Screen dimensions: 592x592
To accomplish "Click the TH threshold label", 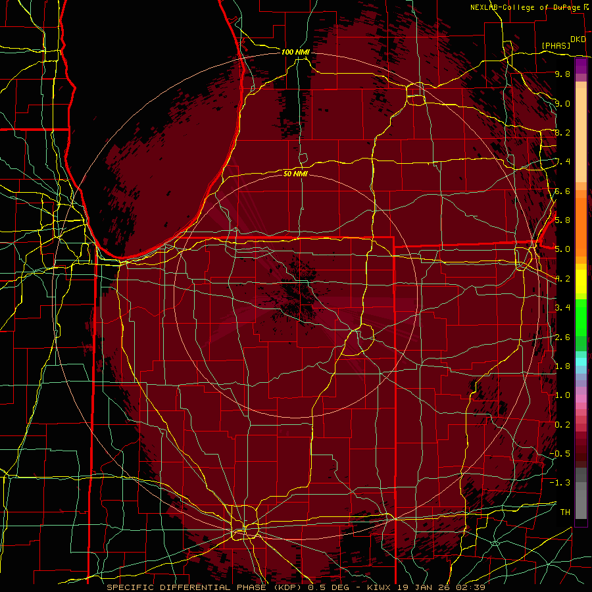I will pos(565,512).
